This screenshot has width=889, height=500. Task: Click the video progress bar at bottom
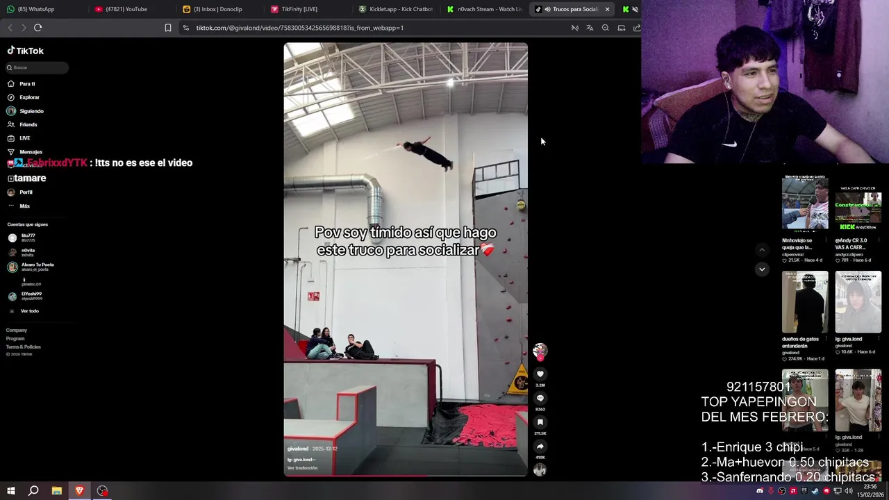pyautogui.click(x=406, y=476)
